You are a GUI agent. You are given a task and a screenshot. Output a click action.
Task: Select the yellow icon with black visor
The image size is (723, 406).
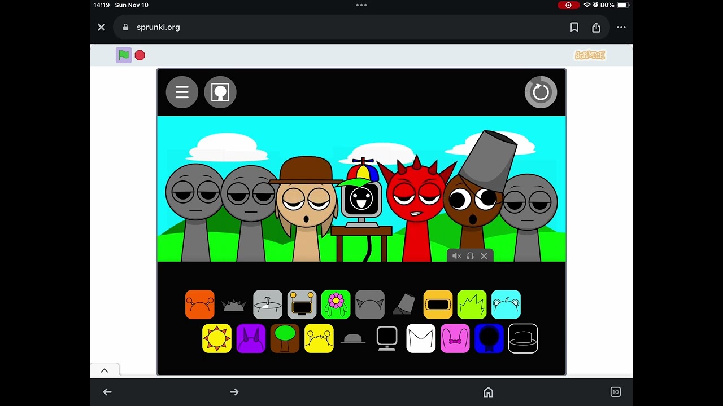pyautogui.click(x=438, y=304)
